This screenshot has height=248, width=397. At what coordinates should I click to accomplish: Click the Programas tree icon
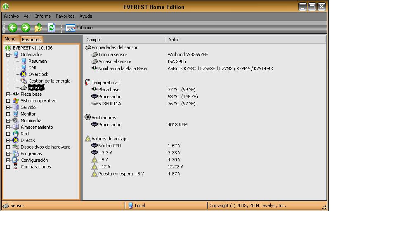[16, 154]
